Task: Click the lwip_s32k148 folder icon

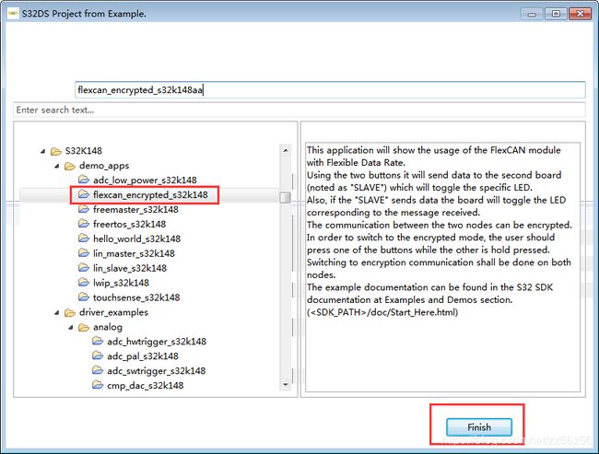Action: (x=84, y=283)
